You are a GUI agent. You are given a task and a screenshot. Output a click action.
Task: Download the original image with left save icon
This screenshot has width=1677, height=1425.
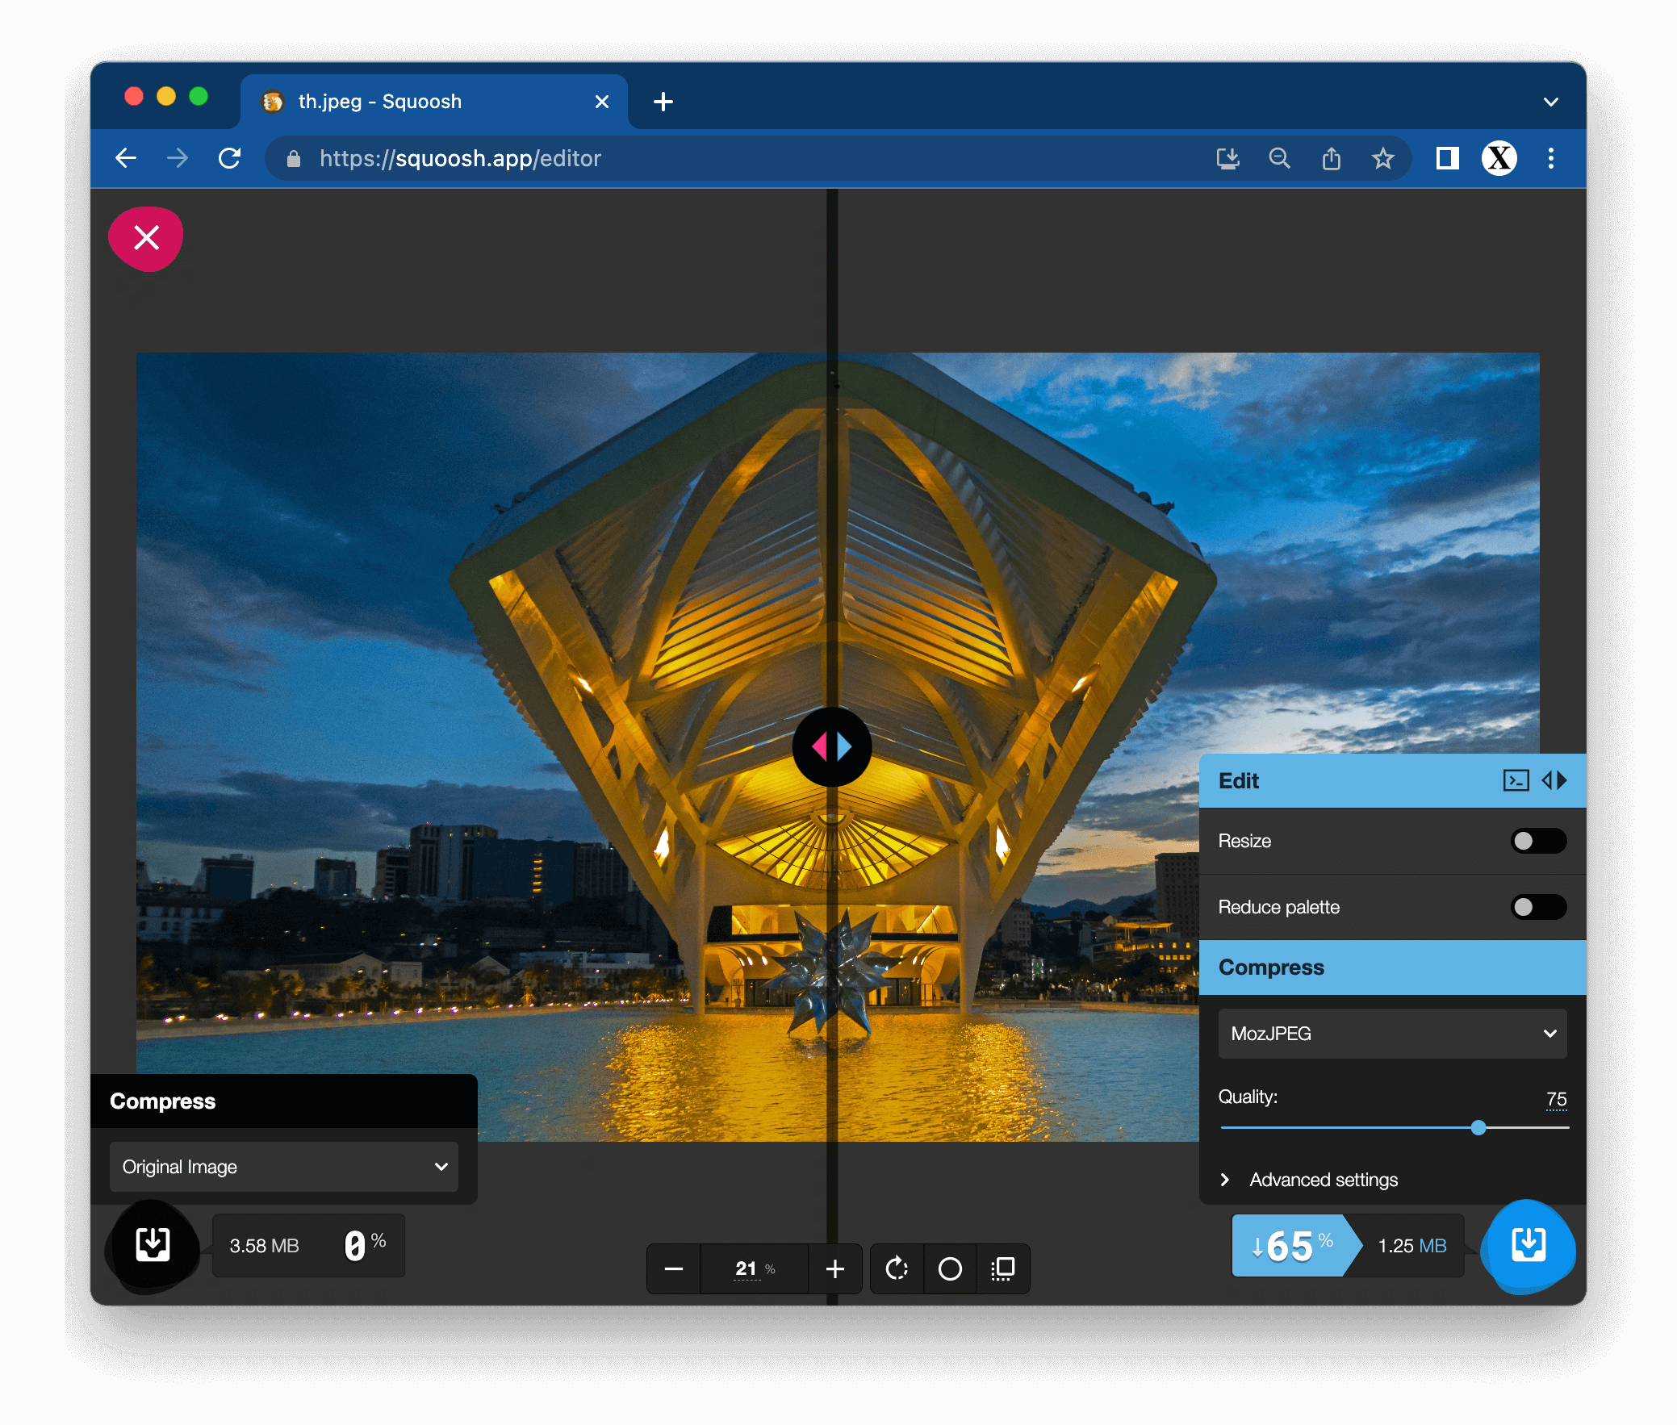153,1245
